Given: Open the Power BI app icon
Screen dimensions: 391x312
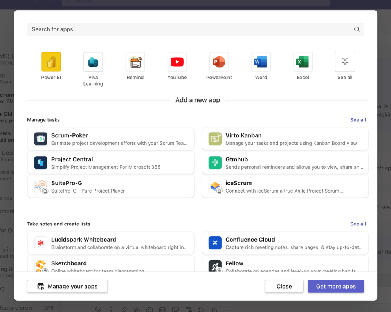Looking at the screenshot, I should (51, 62).
